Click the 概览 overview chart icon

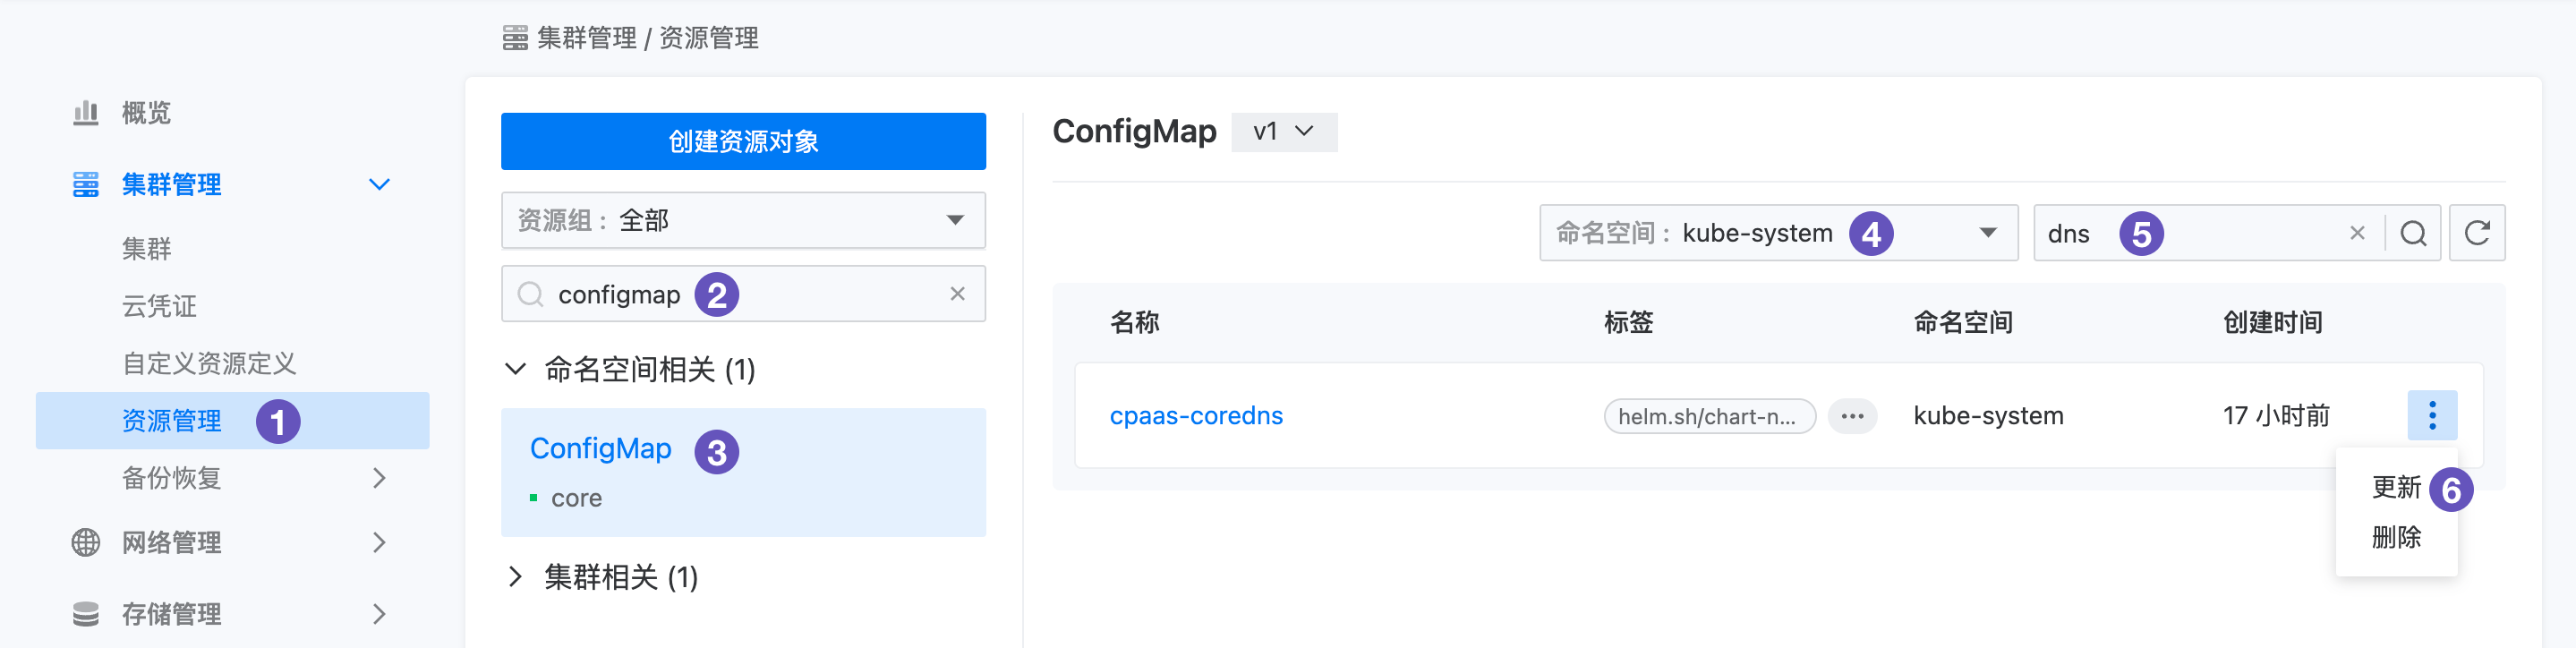(x=86, y=113)
